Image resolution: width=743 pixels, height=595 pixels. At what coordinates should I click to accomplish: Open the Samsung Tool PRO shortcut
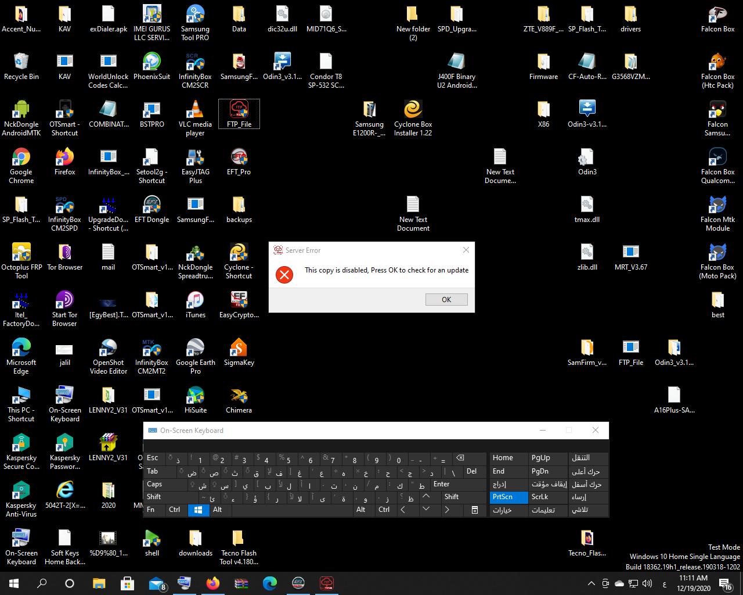[x=196, y=22]
